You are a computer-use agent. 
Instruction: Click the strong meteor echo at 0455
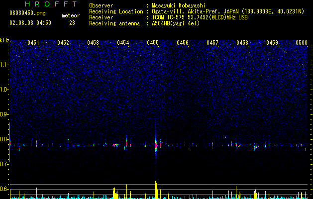coord(156,145)
